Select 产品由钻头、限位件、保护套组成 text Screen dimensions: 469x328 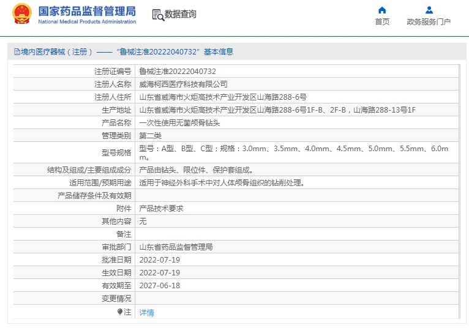pos(196,170)
